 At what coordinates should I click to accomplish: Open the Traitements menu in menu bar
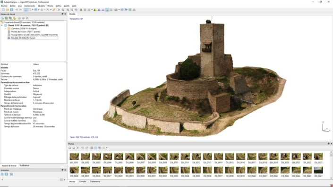point(29,6)
